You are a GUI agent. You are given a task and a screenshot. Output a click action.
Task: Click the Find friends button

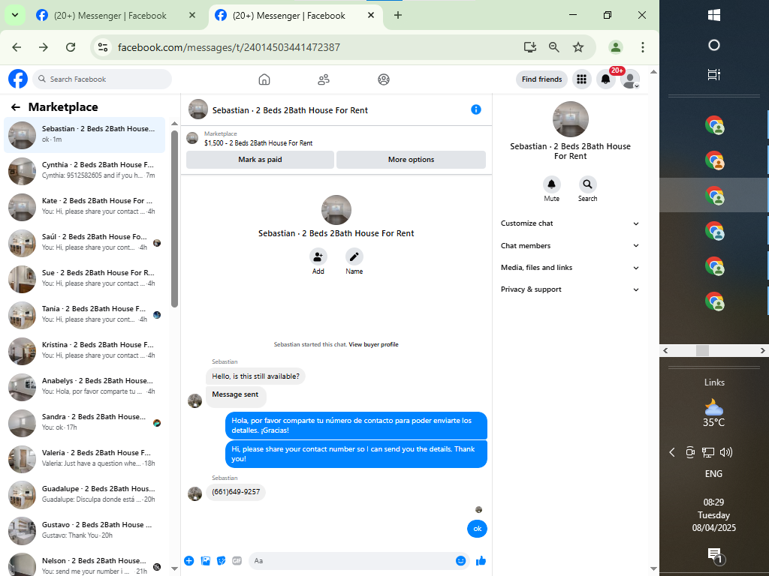tap(542, 79)
